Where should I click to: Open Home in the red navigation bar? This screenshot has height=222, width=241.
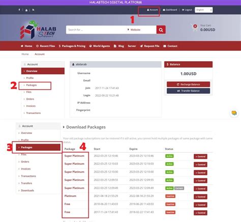click(26, 46)
